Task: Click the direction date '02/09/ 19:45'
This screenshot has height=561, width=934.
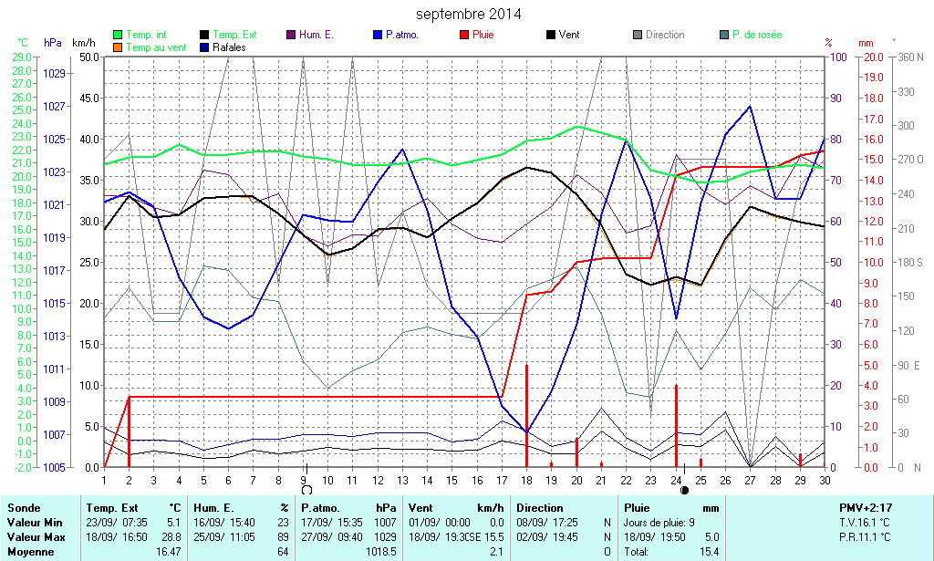Action: click(547, 537)
